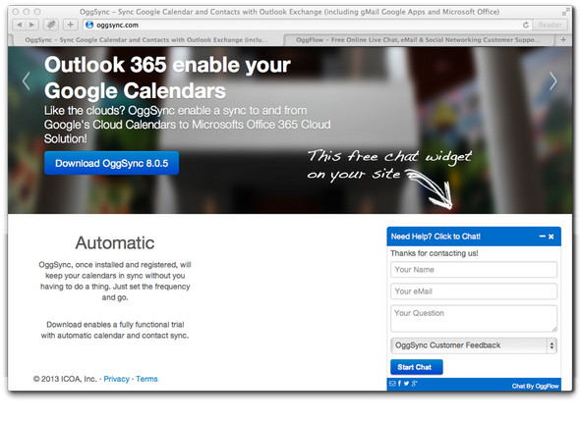580x422 pixels.
Task: Open the OggSync Customer Feedback dropdown
Action: coord(474,345)
